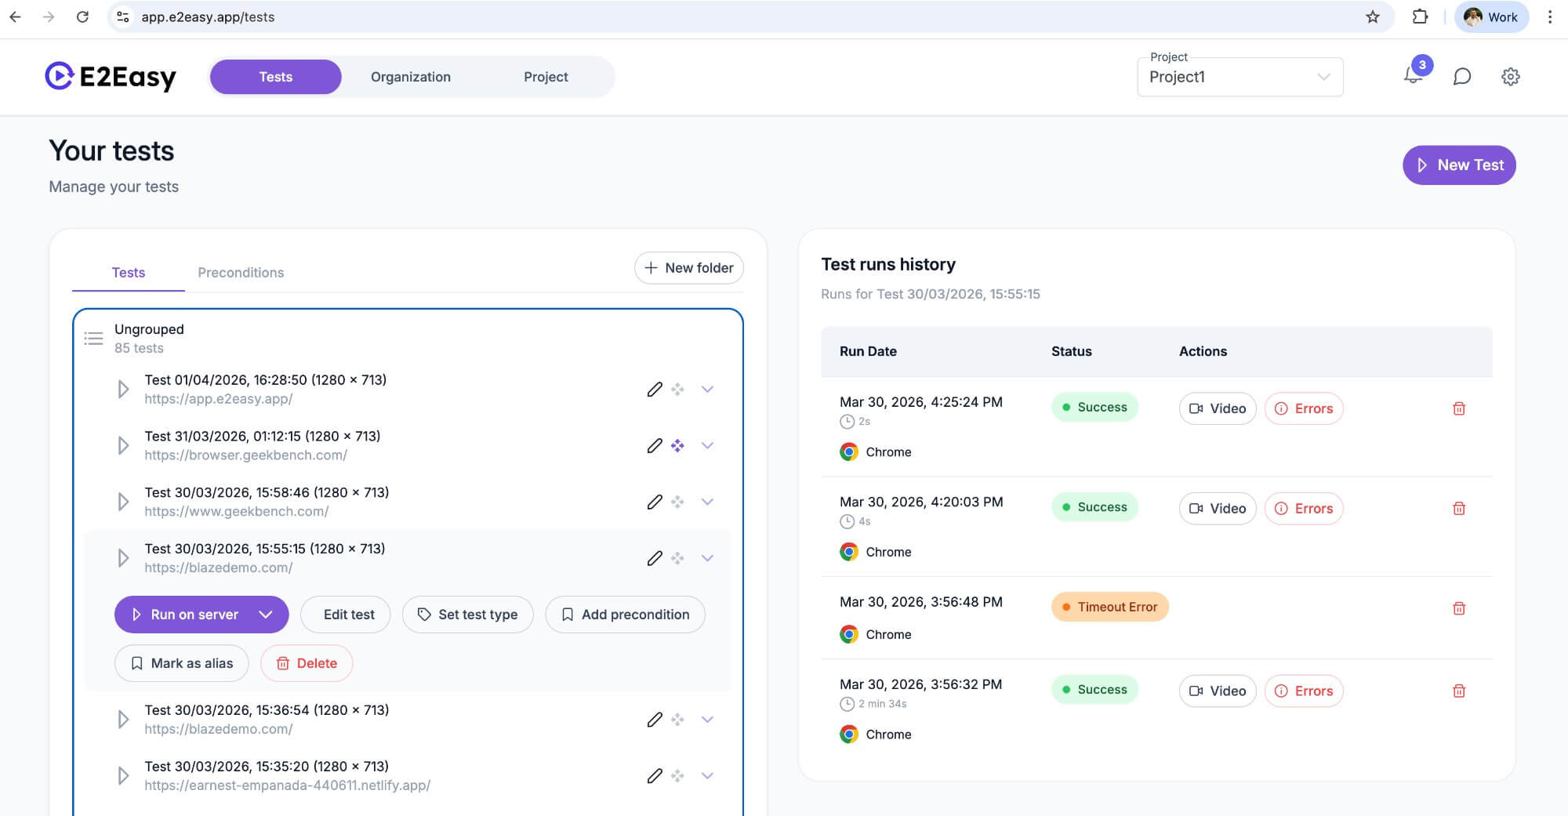Expand the Test 30/03/2026, 15:36:54 row chevron

[x=707, y=720]
